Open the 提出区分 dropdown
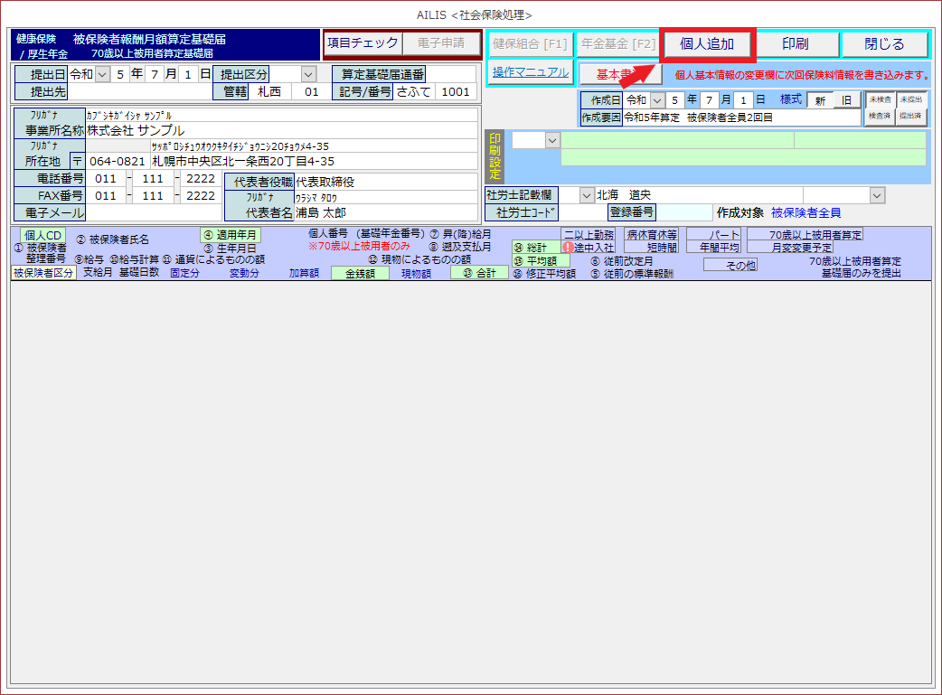The image size is (942, 695). [308, 74]
